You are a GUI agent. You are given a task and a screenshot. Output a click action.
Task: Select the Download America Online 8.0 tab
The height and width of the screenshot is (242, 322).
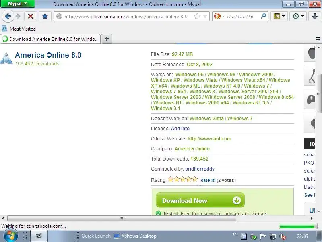pyautogui.click(x=51, y=39)
